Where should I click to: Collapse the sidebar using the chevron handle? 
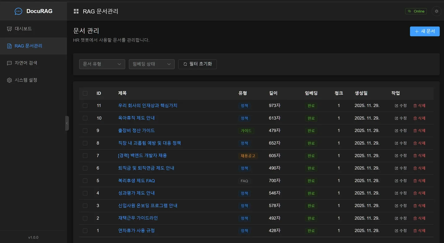click(67, 123)
